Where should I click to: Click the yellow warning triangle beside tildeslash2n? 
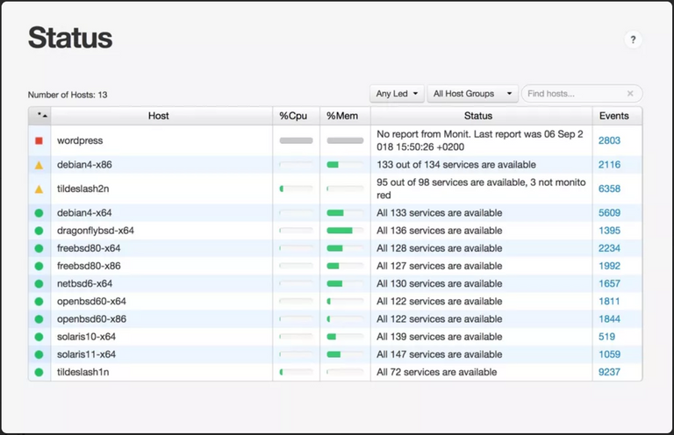coord(39,189)
